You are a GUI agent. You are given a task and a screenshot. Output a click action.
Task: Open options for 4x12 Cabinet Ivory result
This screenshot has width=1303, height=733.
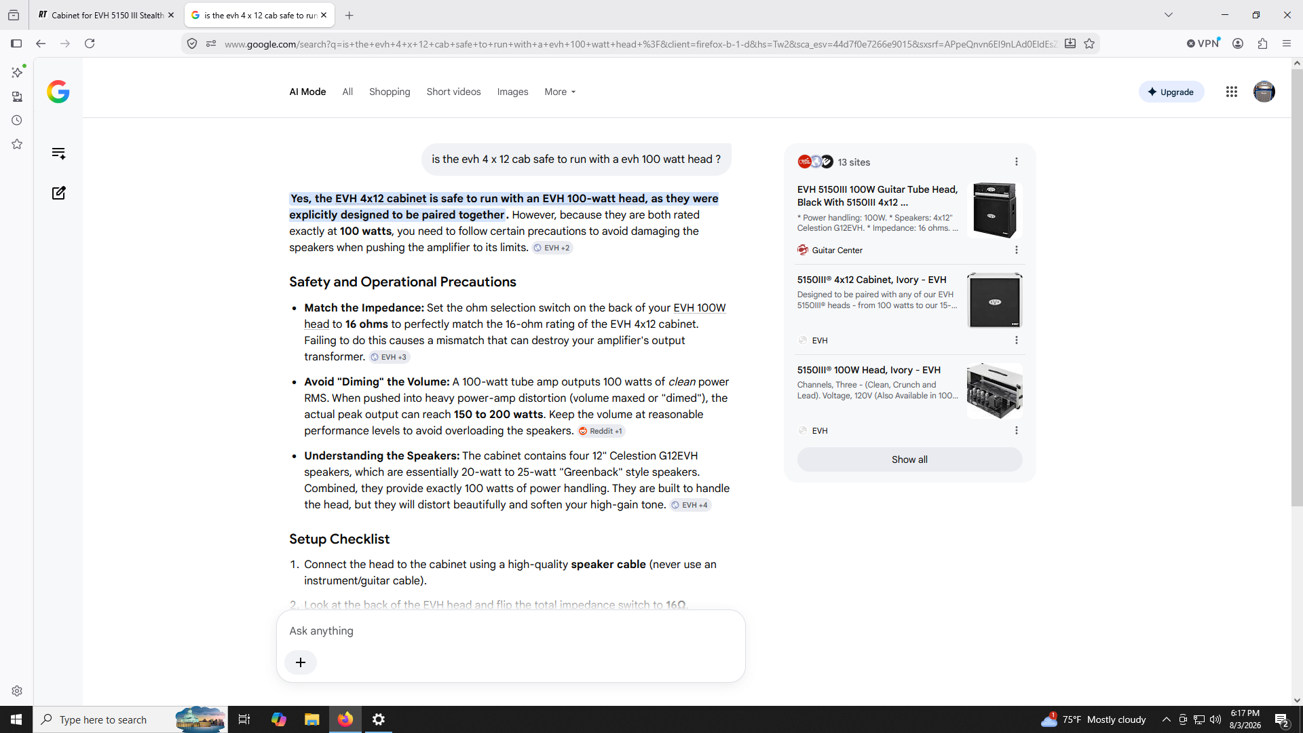pos(1016,340)
